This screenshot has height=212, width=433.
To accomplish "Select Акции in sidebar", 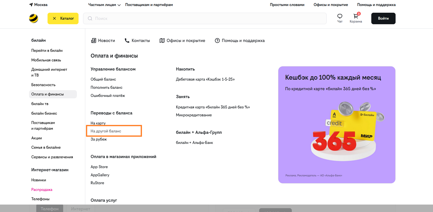I will (37, 138).
